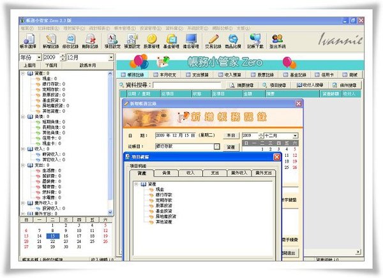Select day 22 in bottom-left calendar
This screenshot has height=278, width=383.
[52, 242]
